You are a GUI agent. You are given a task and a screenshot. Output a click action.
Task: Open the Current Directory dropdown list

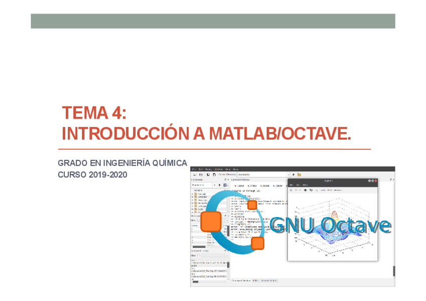pos(290,174)
